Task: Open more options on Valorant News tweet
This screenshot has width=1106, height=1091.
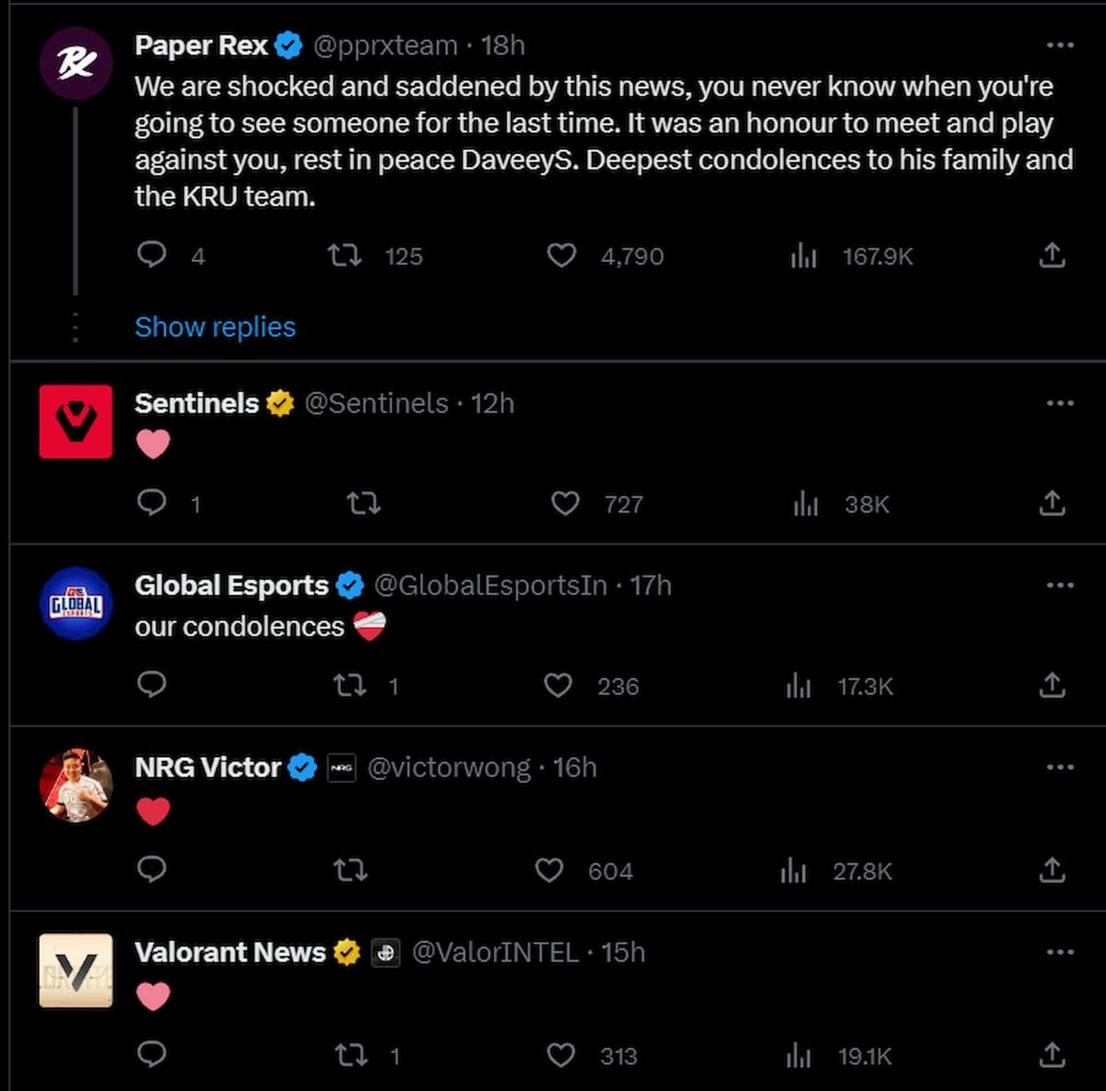Action: point(1060,952)
